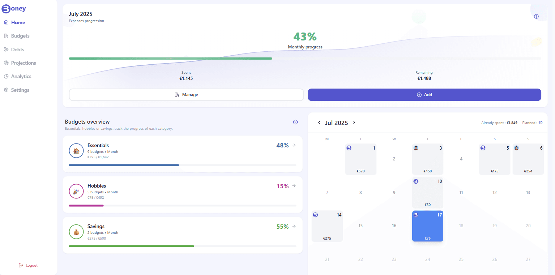Click the Savings money bag icon
This screenshot has height=275, width=555.
76,232
